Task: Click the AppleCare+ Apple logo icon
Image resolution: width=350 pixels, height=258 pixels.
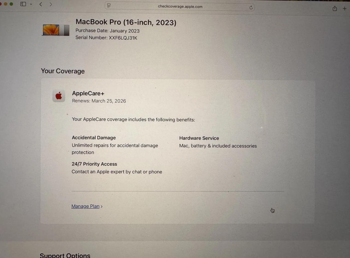Action: (59, 96)
